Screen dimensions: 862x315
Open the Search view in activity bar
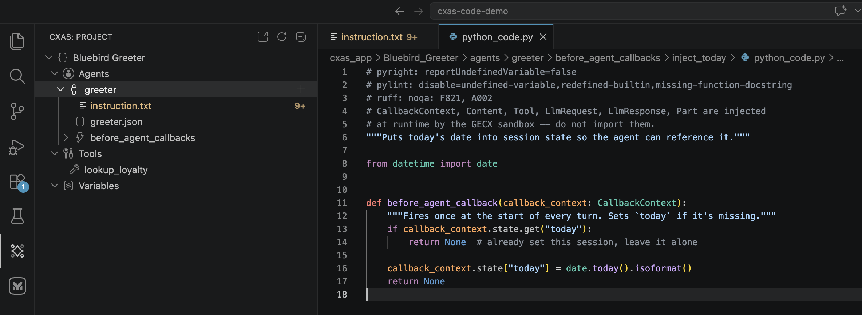pos(17,76)
